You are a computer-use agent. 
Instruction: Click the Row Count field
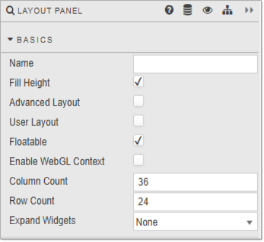point(195,201)
